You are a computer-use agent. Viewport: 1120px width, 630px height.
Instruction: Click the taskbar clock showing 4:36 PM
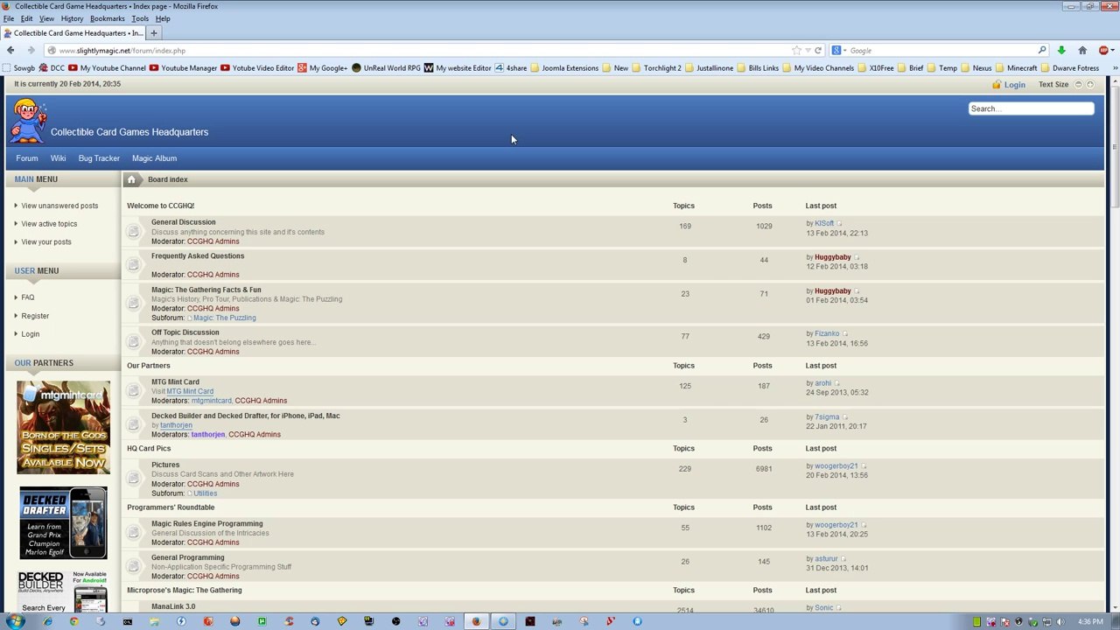(1090, 622)
